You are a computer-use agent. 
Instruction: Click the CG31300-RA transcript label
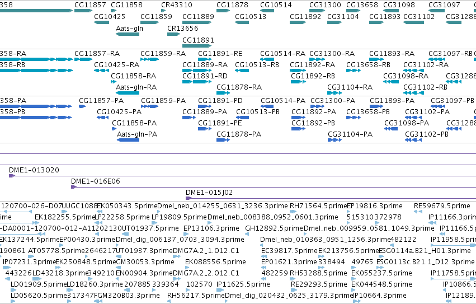point(332,54)
